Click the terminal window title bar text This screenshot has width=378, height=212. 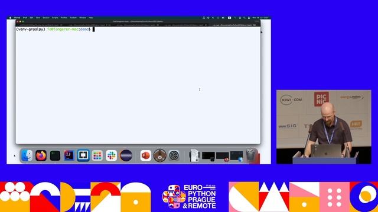[x=138, y=21]
